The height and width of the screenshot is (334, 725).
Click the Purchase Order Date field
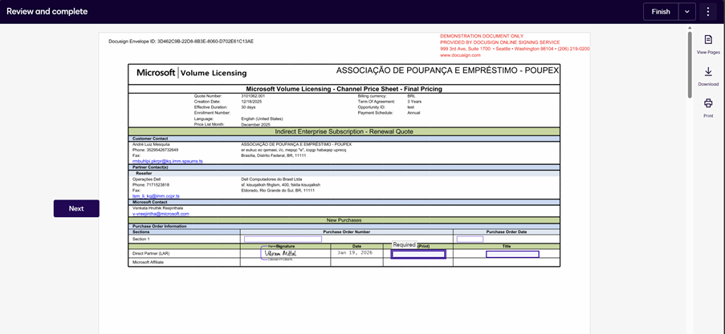(x=470, y=239)
